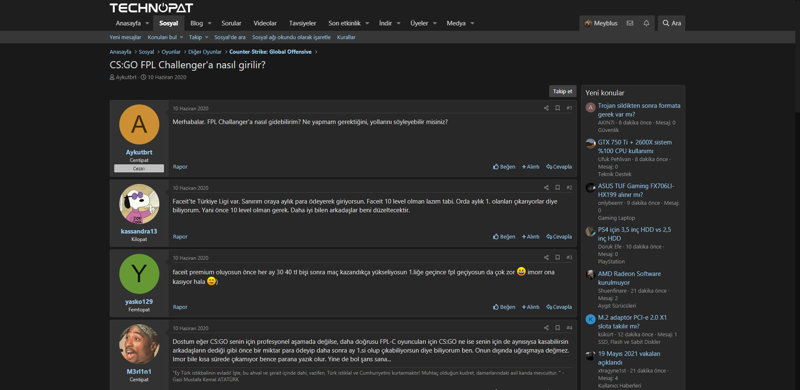Open M3rl1n1's avatar picture

(x=139, y=344)
